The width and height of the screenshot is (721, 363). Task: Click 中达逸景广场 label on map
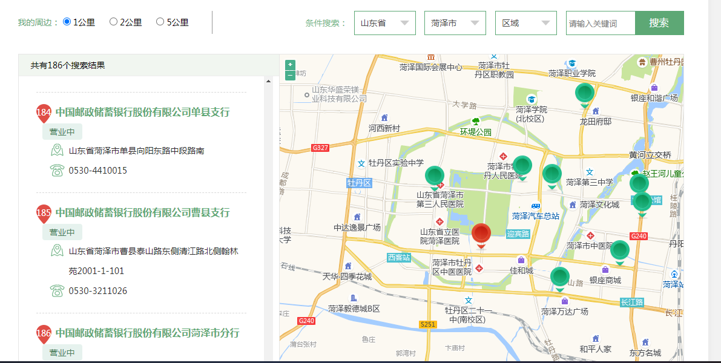click(x=357, y=227)
